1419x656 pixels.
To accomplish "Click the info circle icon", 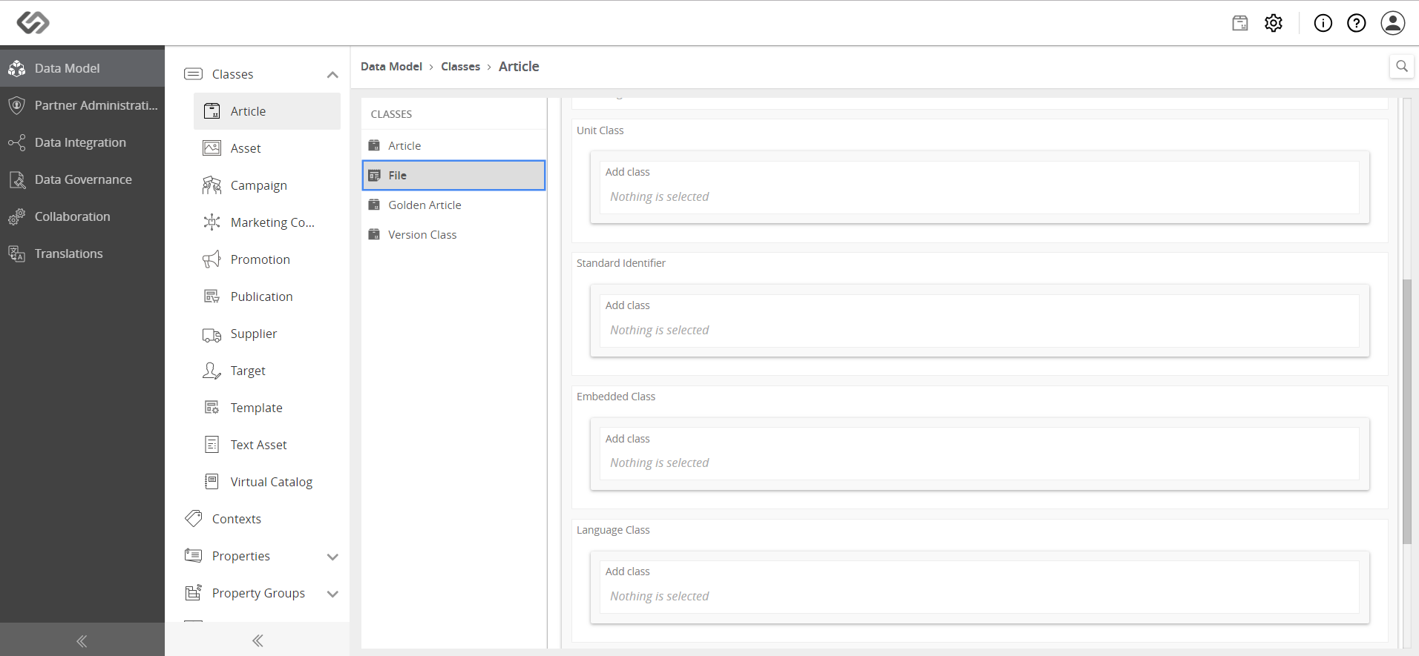I will pyautogui.click(x=1323, y=23).
